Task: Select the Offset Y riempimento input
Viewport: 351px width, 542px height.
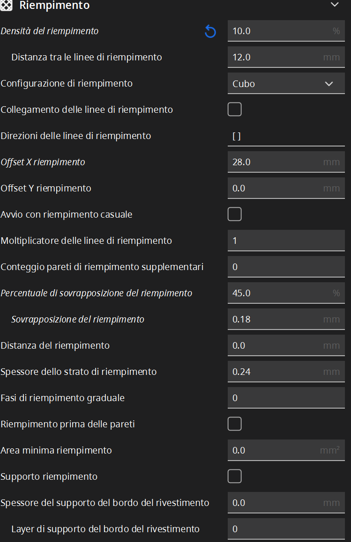Action: click(286, 188)
